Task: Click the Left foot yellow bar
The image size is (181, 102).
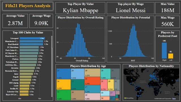Action: (171, 56)
